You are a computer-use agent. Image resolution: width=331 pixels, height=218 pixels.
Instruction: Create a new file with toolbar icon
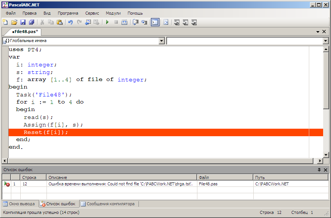coord(5,22)
